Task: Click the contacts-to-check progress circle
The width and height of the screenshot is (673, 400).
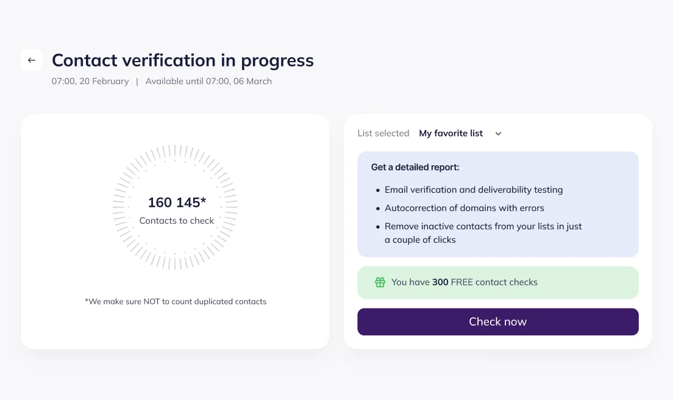Action: pos(176,207)
